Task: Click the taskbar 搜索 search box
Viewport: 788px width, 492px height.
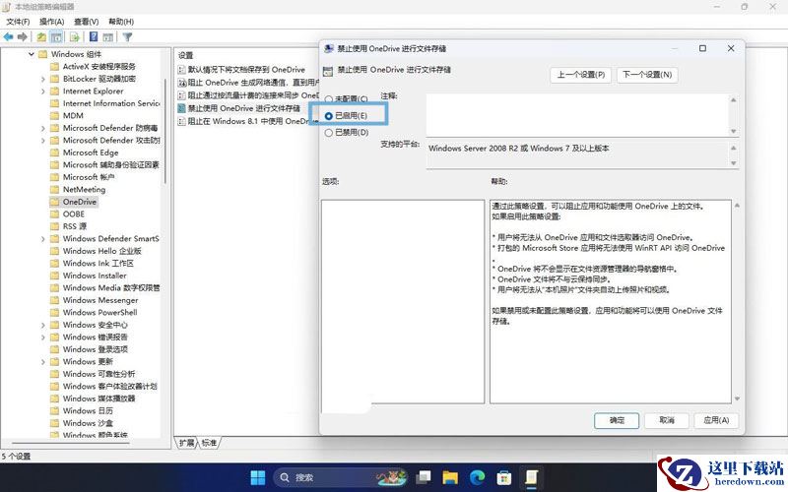Action: pos(341,477)
